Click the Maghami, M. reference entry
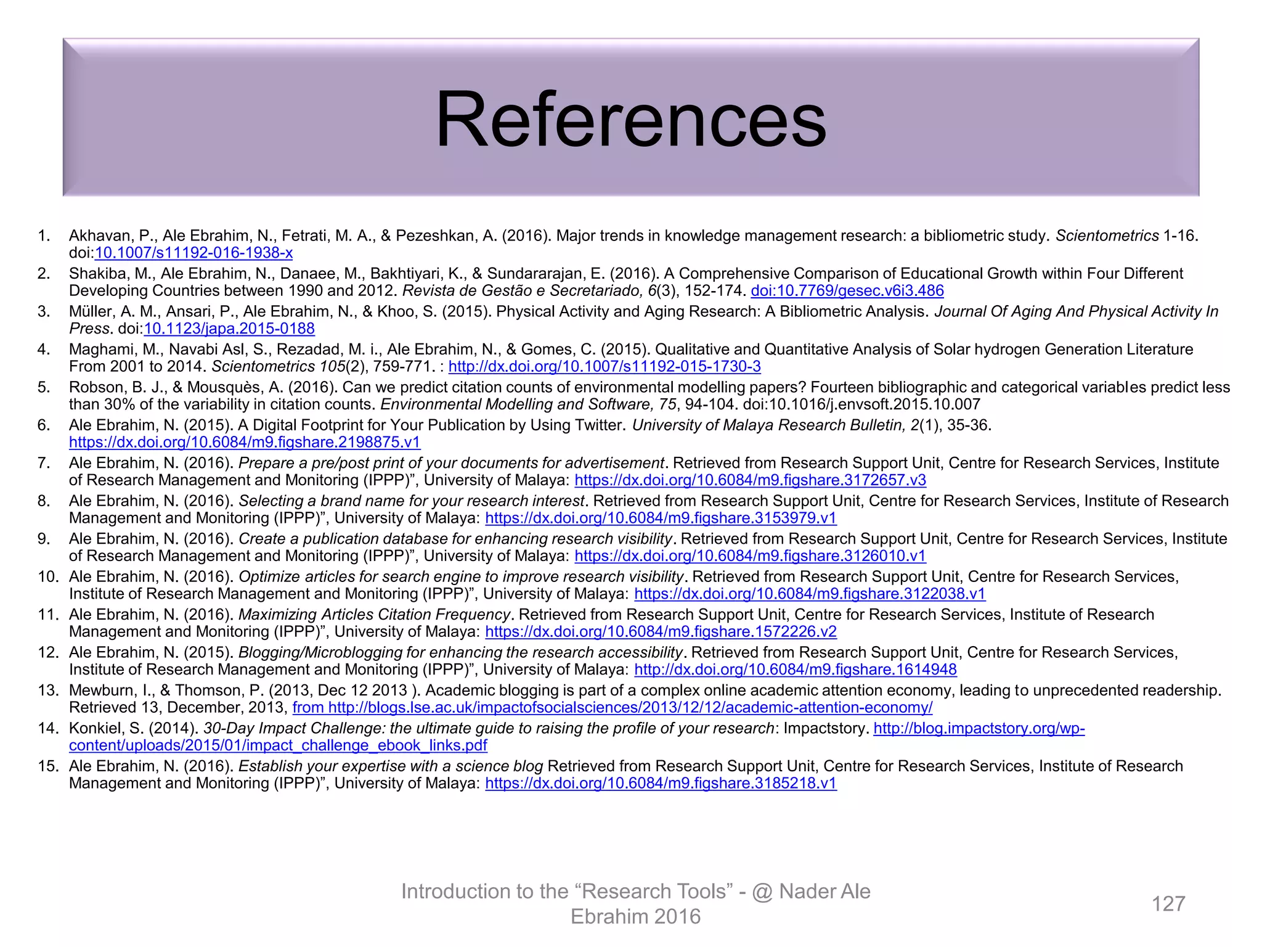Viewport: 1262px width, 947px height. pyautogui.click(x=631, y=358)
